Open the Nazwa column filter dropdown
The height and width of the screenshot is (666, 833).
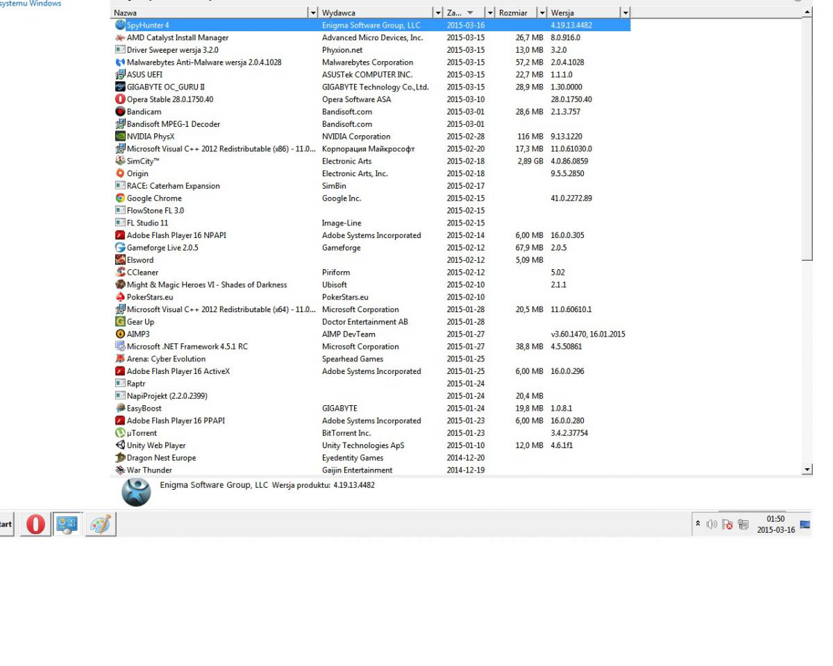[x=313, y=13]
